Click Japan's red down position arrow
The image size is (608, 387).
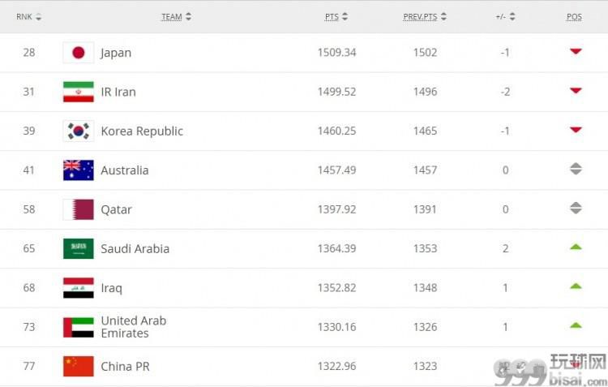coord(576,51)
